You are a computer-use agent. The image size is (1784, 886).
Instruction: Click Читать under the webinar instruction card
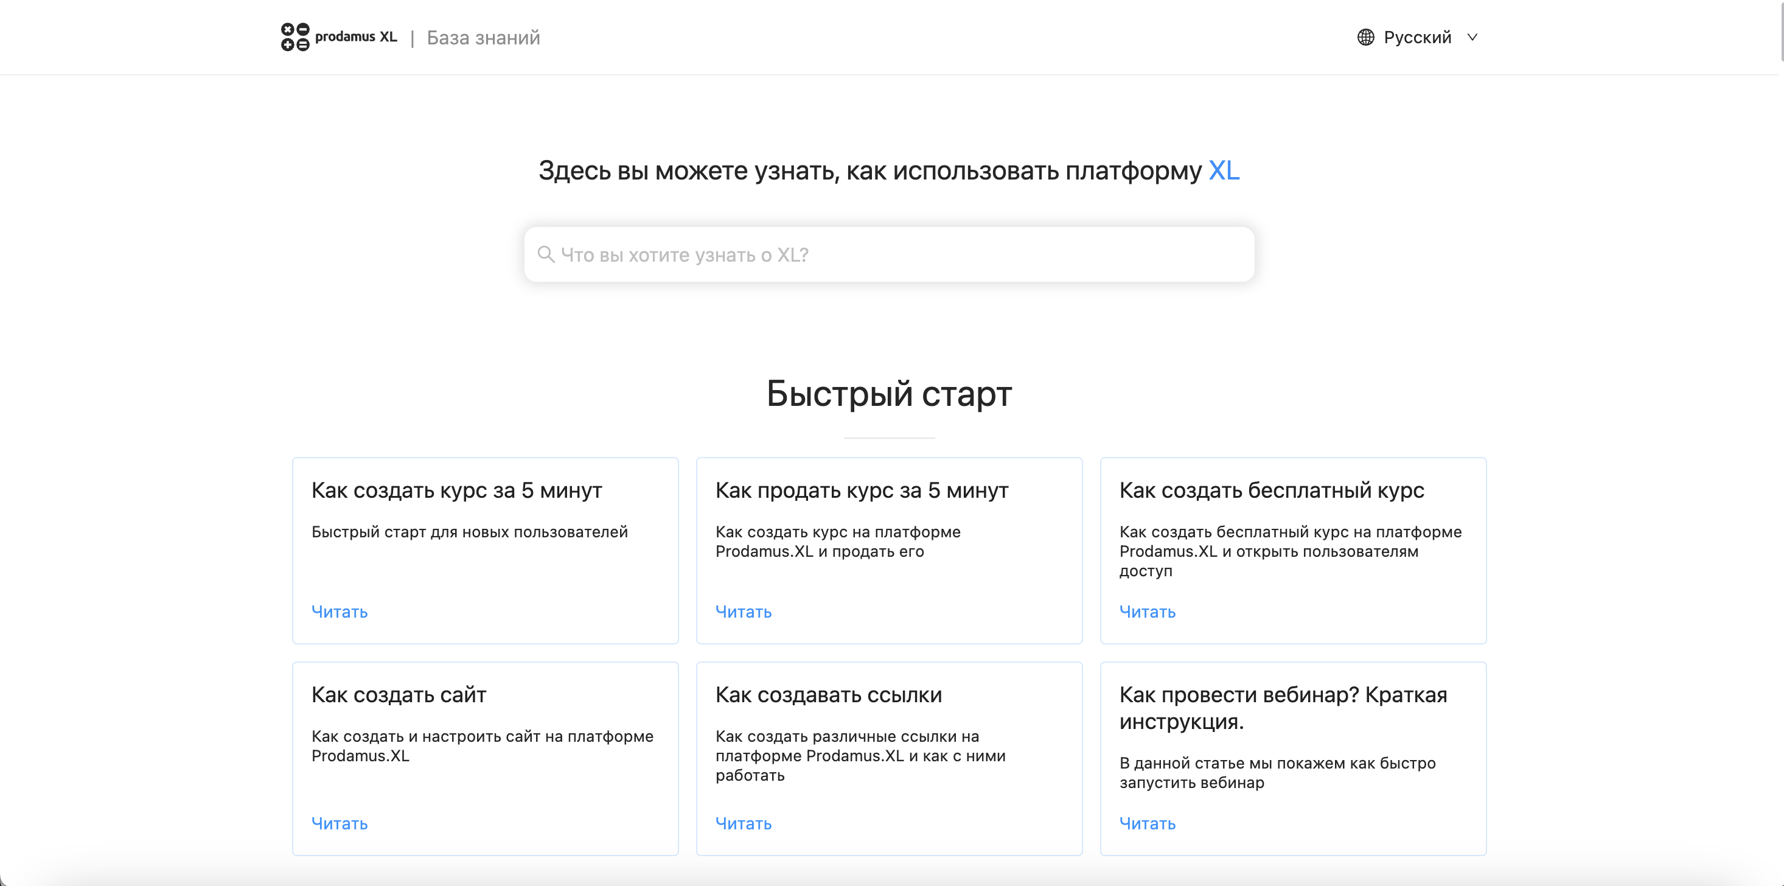click(x=1148, y=823)
